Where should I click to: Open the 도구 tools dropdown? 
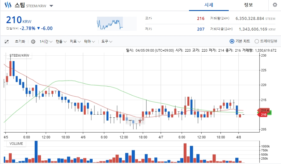pyautogui.click(x=107, y=42)
